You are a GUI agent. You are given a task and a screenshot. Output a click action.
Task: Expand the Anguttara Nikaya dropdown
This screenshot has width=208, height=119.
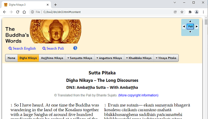pyautogui.click(x=109, y=58)
